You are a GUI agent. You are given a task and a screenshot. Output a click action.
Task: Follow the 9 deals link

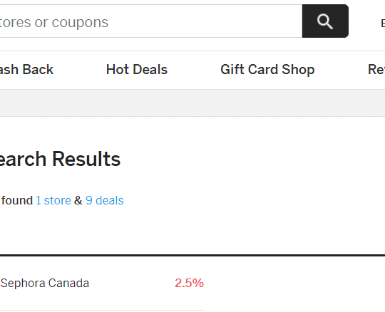(105, 200)
